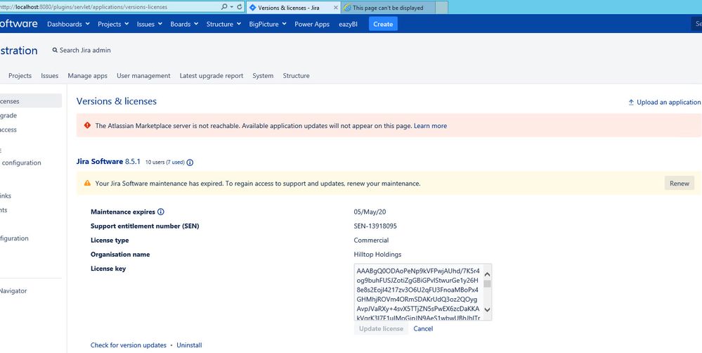Open the BigPicture dropdown menu
The image size is (702, 353).
tap(268, 24)
